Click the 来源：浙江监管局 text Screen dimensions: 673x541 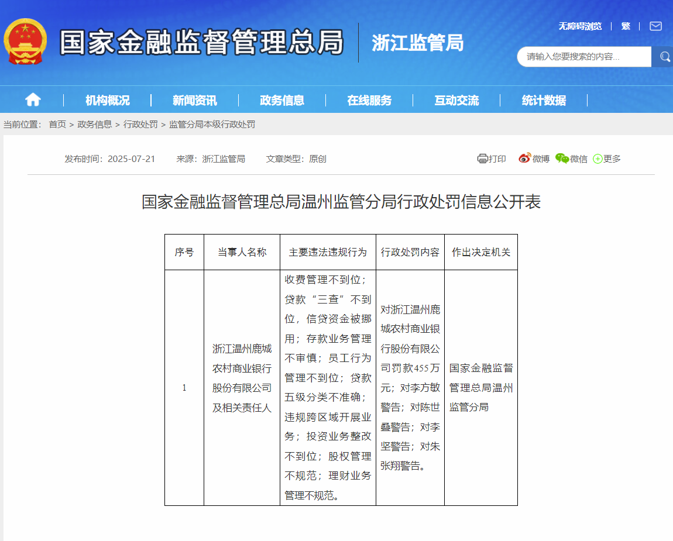point(211,158)
